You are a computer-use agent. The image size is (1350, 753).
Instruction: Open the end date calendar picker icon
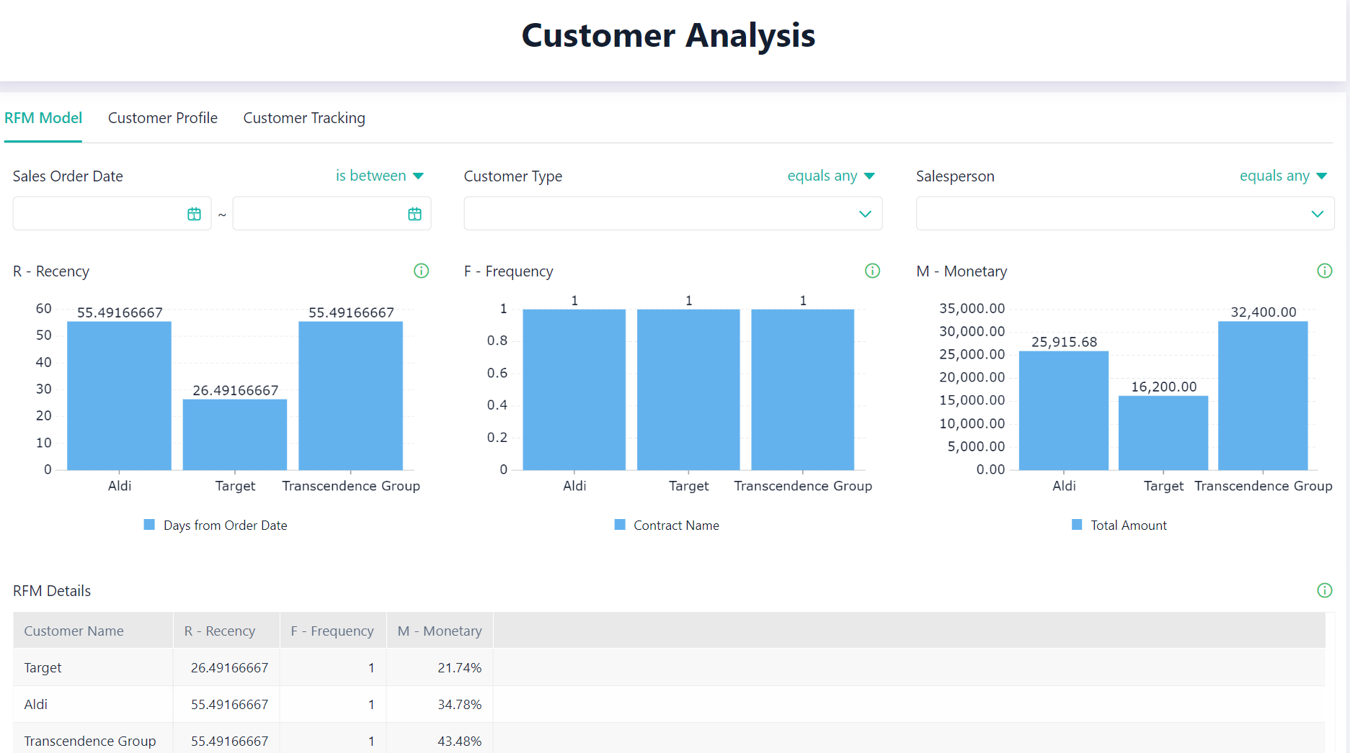pos(414,214)
